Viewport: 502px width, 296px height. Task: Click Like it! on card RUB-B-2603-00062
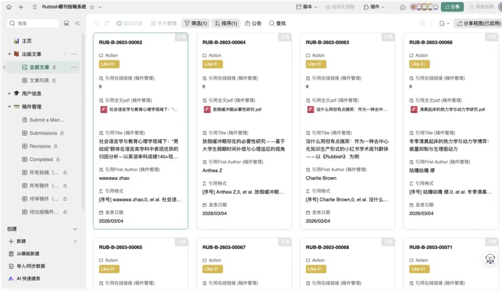pyautogui.click(x=109, y=64)
